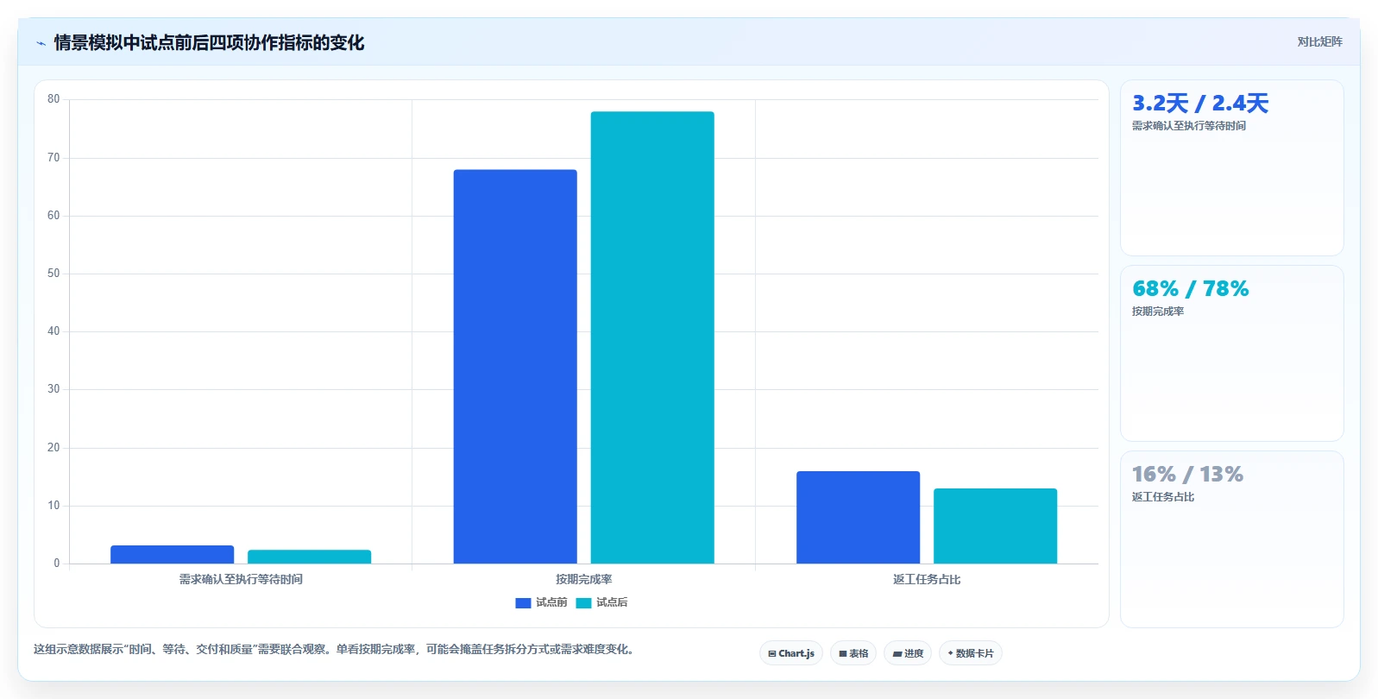Viewport: 1378px width, 699px height.
Task: Select the 进度 chip
Action: (908, 653)
